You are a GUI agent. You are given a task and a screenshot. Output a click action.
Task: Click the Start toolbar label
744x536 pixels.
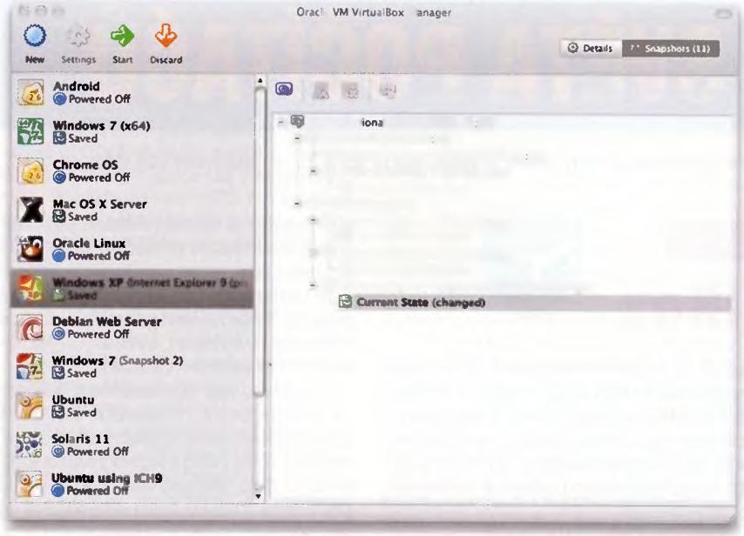click(123, 60)
